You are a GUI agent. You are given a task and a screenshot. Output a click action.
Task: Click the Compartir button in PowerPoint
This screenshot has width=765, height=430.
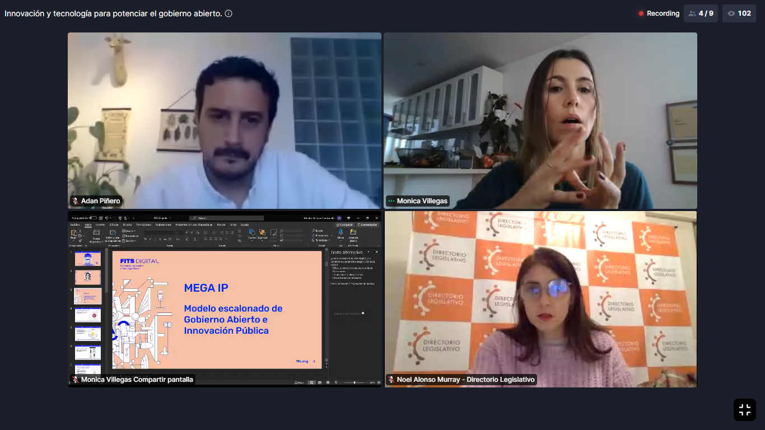(344, 225)
